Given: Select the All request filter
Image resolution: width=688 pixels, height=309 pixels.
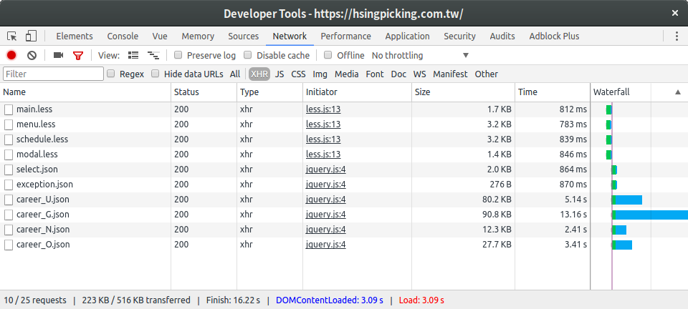Looking at the screenshot, I should (x=235, y=74).
